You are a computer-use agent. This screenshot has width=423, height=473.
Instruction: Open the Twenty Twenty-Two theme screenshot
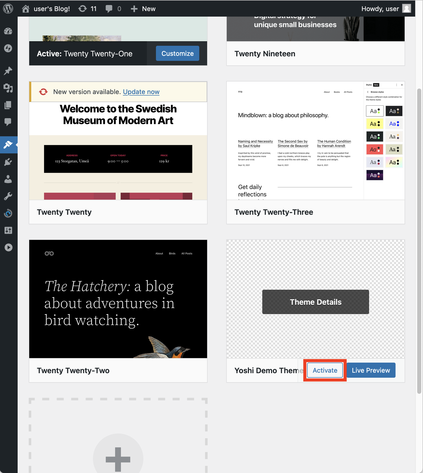point(118,299)
